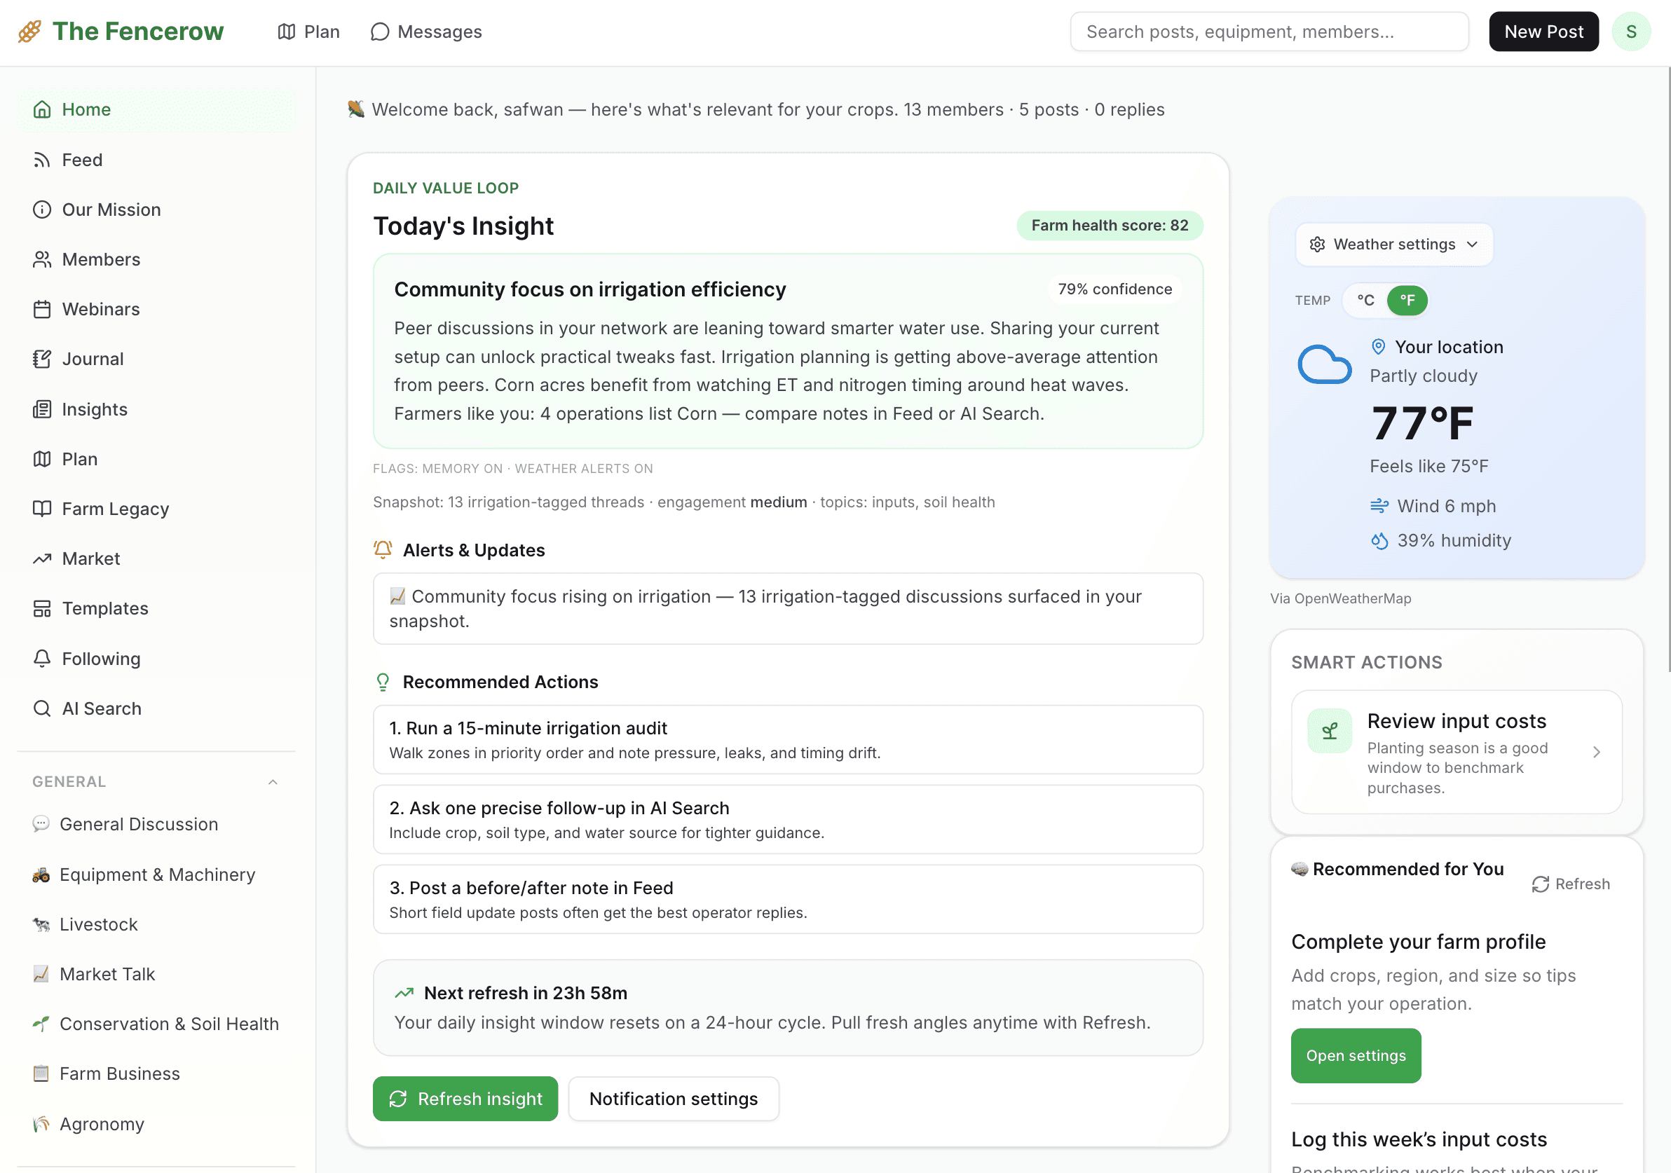Screen dimensions: 1671x1173
Task: Switch temperature to °C
Action: tap(1365, 301)
